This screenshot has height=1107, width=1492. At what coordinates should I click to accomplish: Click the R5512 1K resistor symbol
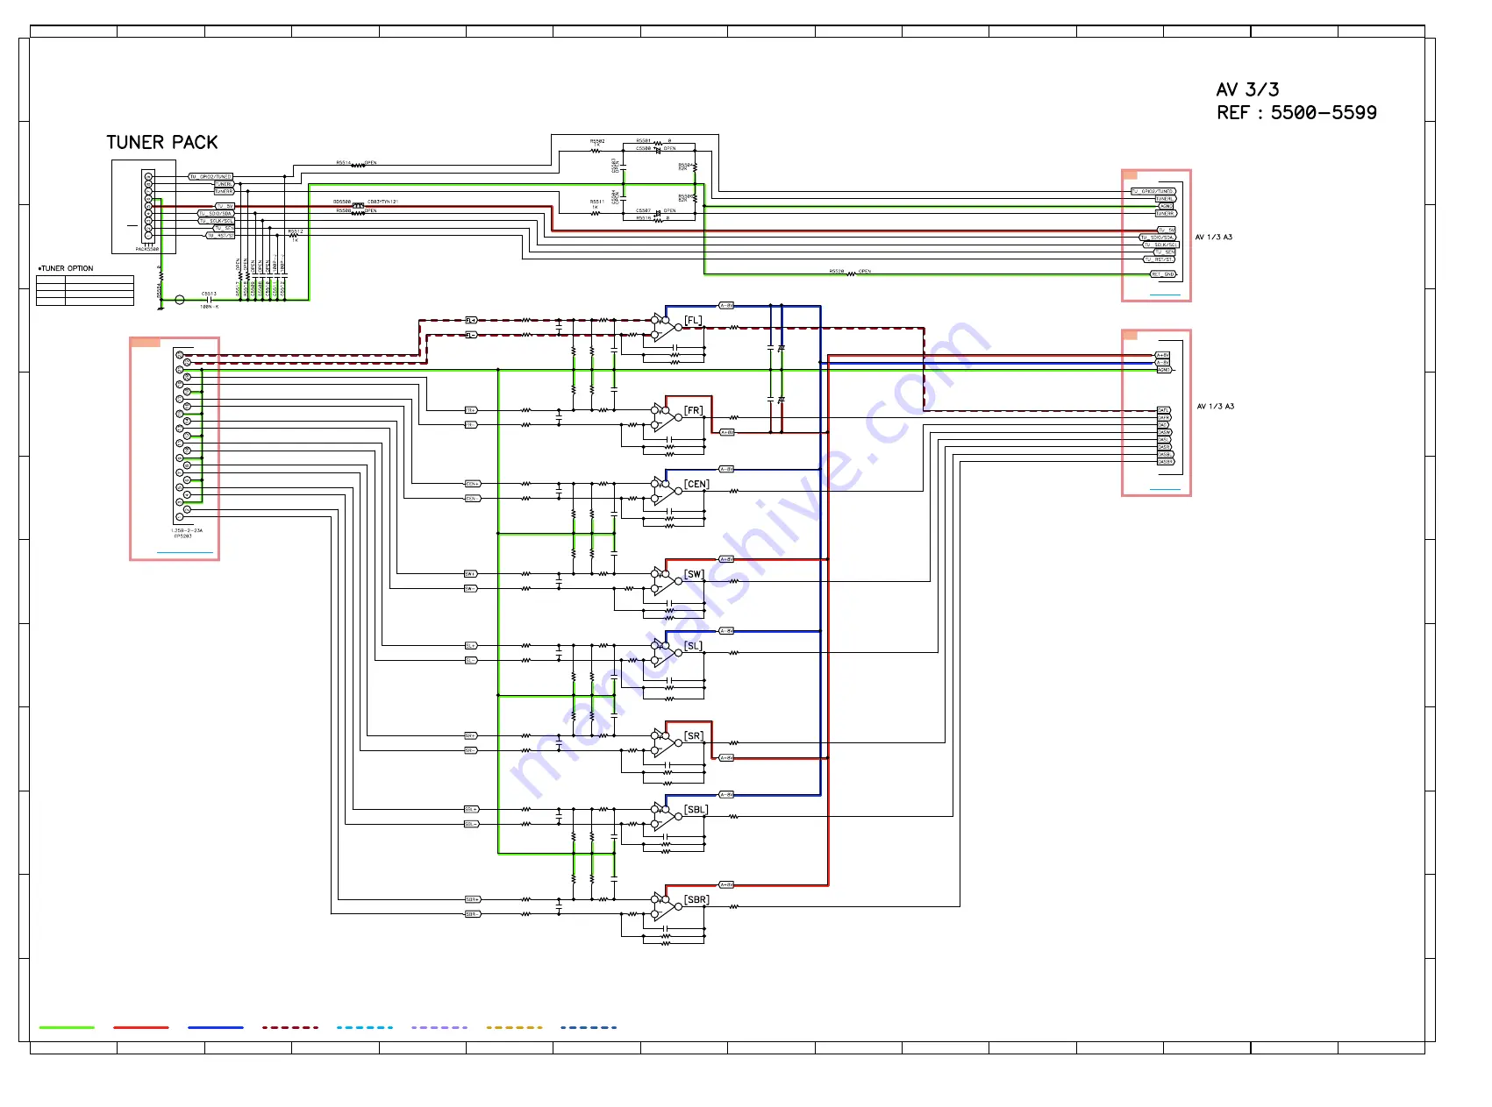pos(294,236)
